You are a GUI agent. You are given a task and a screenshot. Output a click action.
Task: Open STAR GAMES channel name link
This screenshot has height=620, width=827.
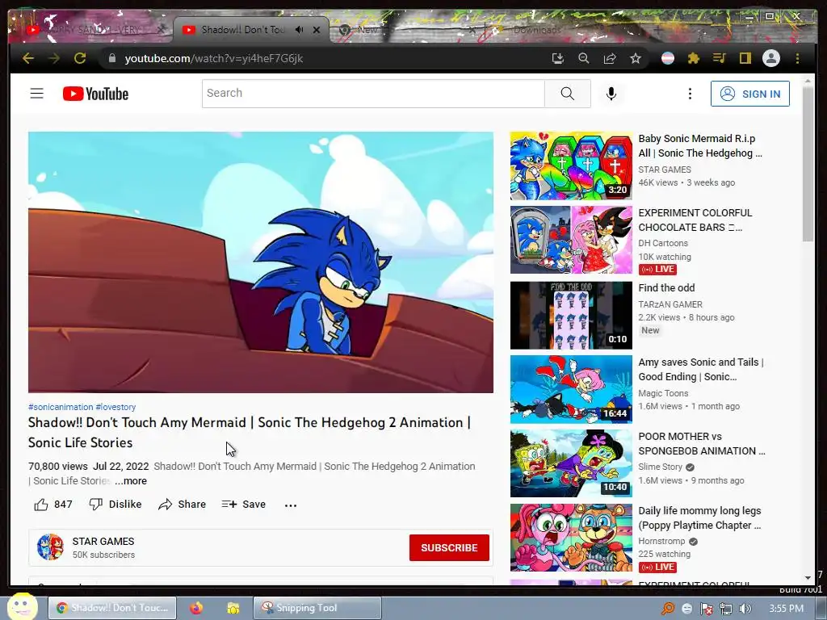coord(103,542)
